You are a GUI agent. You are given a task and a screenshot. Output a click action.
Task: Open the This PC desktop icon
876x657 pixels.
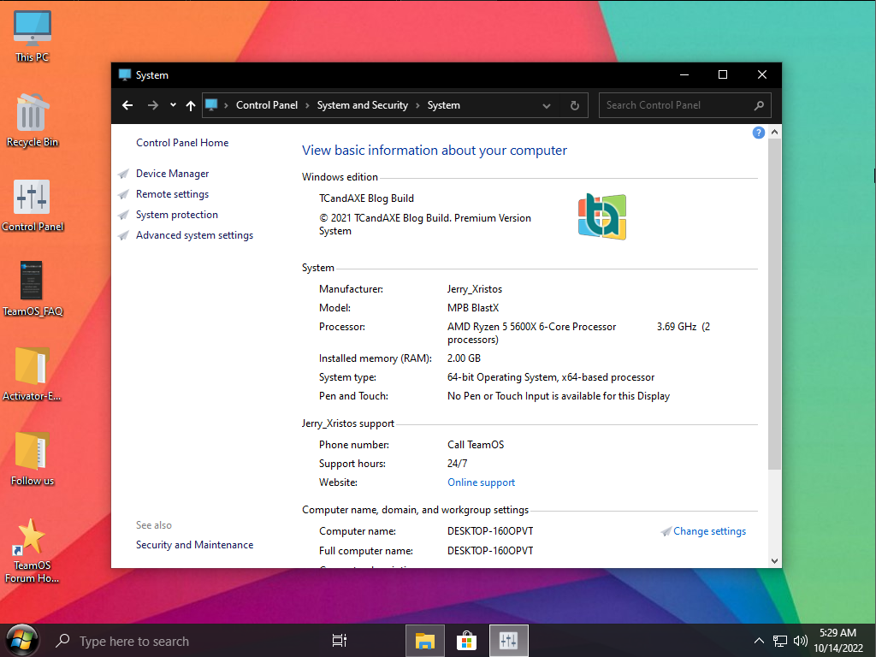33,36
